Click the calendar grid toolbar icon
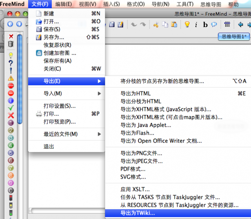251x219 pixels. click(x=227, y=24)
